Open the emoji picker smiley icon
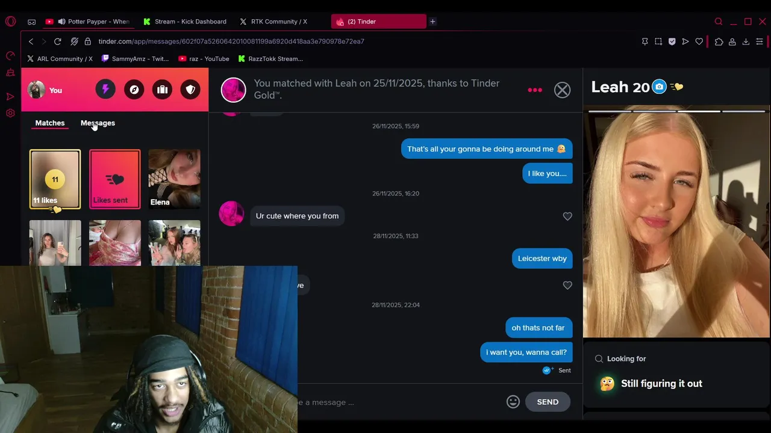 513,402
